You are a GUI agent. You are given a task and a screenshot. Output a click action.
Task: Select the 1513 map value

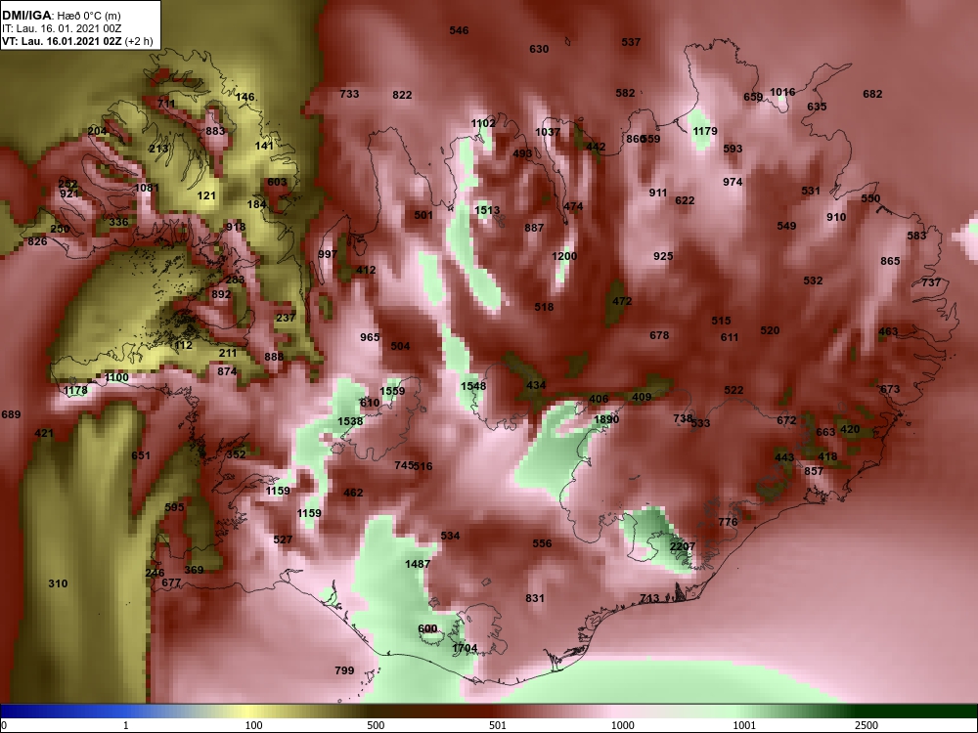pos(487,211)
